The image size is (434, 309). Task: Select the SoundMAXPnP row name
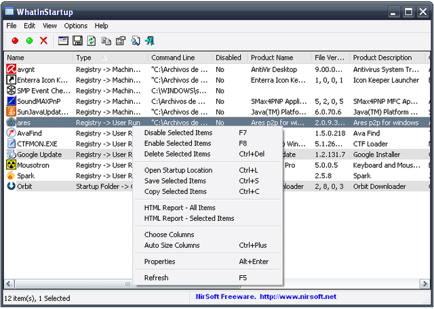click(39, 102)
